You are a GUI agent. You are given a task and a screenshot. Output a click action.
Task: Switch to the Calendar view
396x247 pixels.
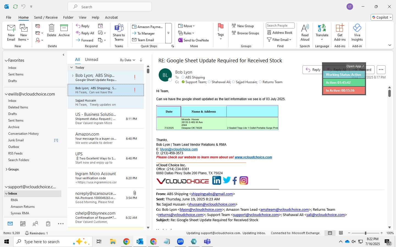(x=23, y=224)
